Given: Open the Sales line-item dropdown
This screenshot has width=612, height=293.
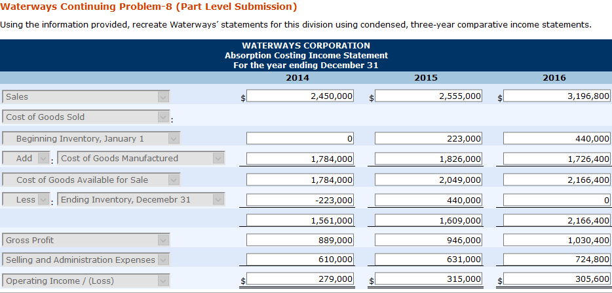Looking at the screenshot, I should tap(86, 97).
